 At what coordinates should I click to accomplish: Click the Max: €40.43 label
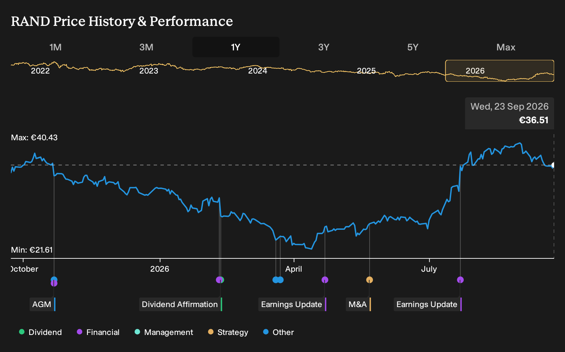click(x=34, y=138)
